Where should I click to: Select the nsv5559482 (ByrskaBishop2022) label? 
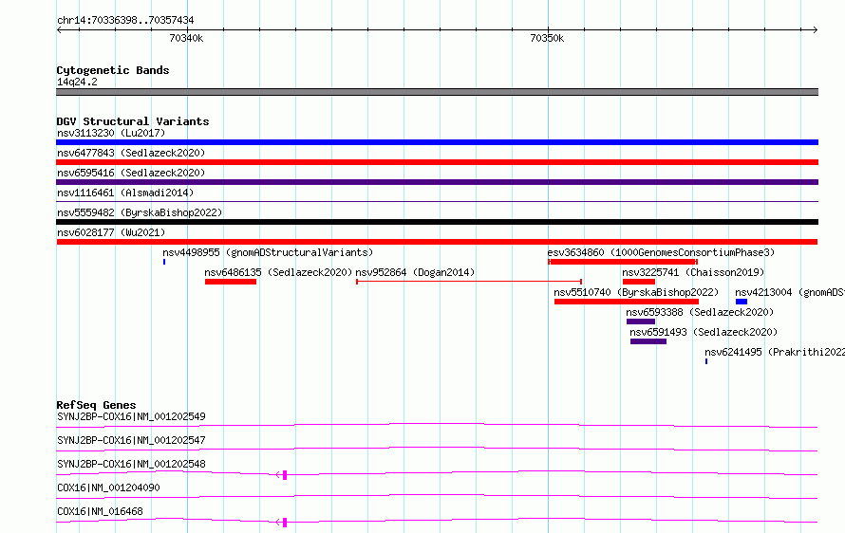point(140,212)
